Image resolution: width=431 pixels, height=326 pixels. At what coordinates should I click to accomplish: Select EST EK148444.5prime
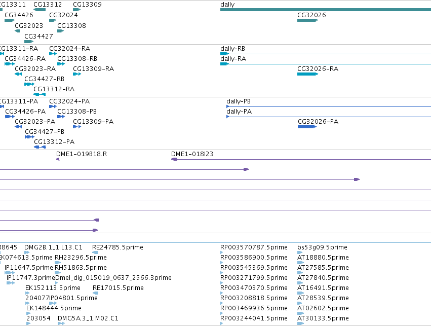[28, 313]
